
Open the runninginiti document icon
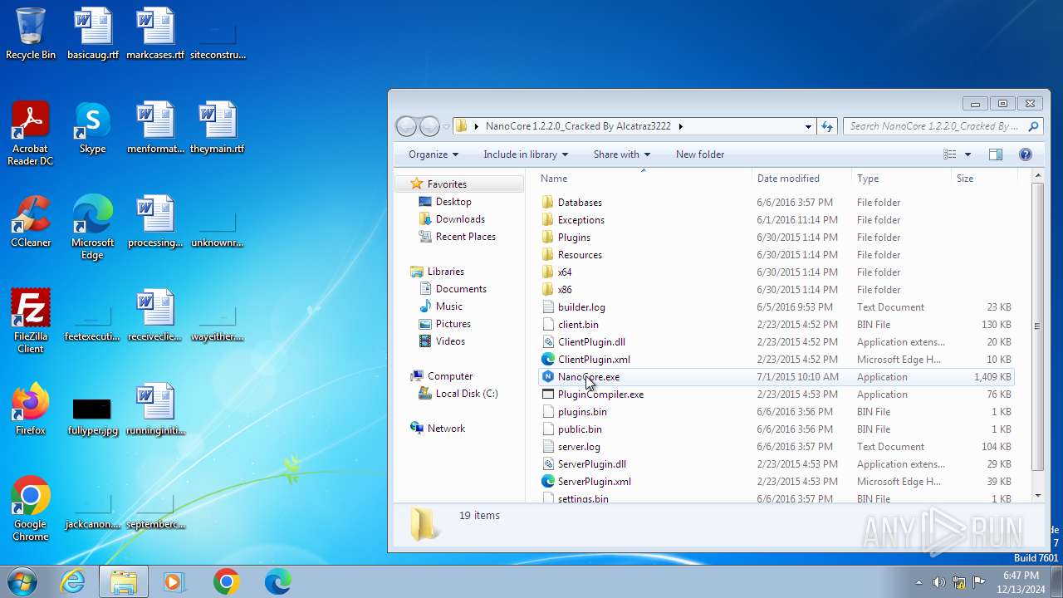point(155,409)
